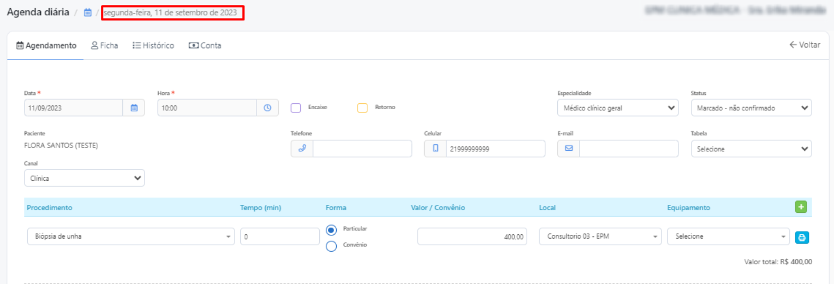The height and width of the screenshot is (284, 834).
Task: Click the Forma column header
Action: (336, 208)
